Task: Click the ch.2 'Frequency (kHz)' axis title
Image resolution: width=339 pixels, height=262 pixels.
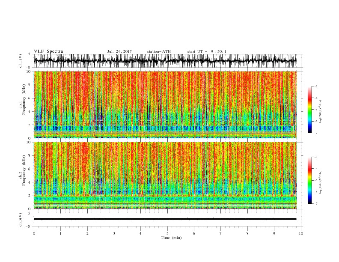Action: tap(24, 170)
